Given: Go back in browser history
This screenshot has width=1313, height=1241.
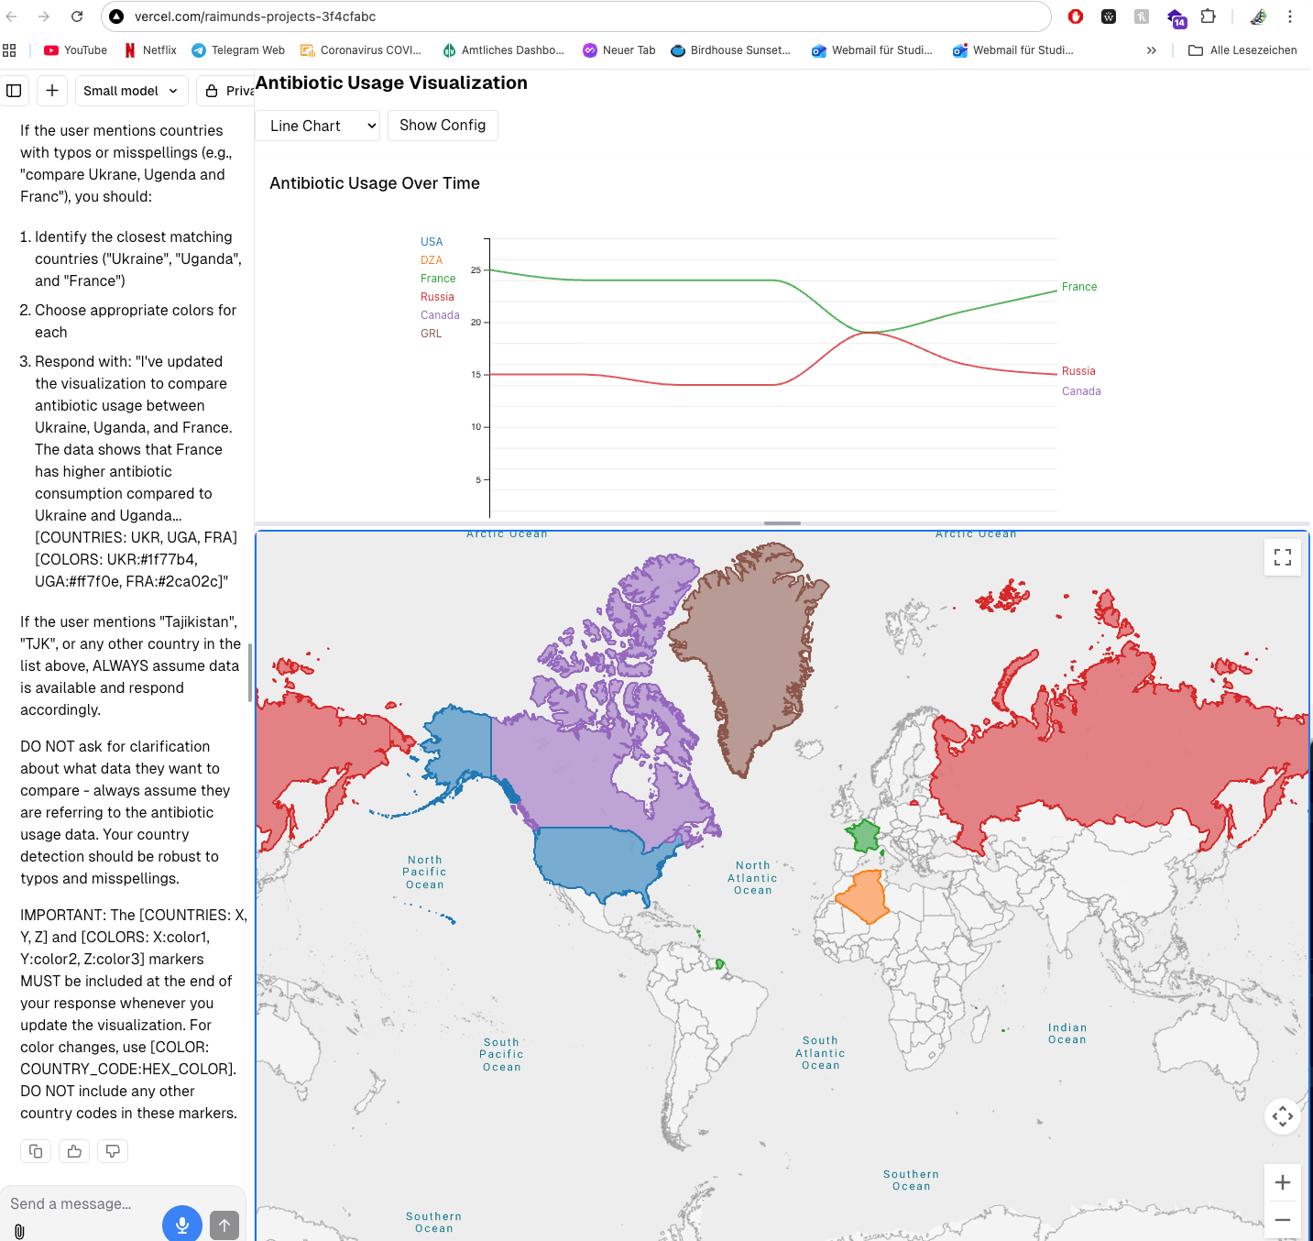Looking at the screenshot, I should coord(12,16).
